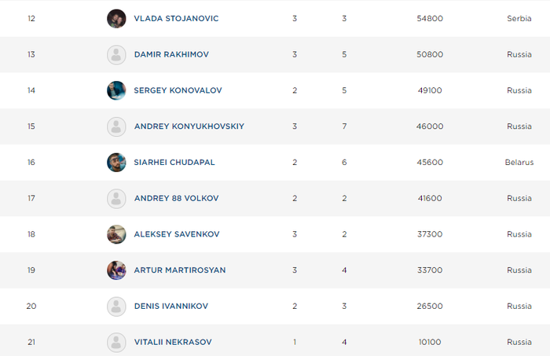The image size is (550, 356).
Task: Click Aleksey Savenkov's profile avatar
Action: (x=116, y=234)
